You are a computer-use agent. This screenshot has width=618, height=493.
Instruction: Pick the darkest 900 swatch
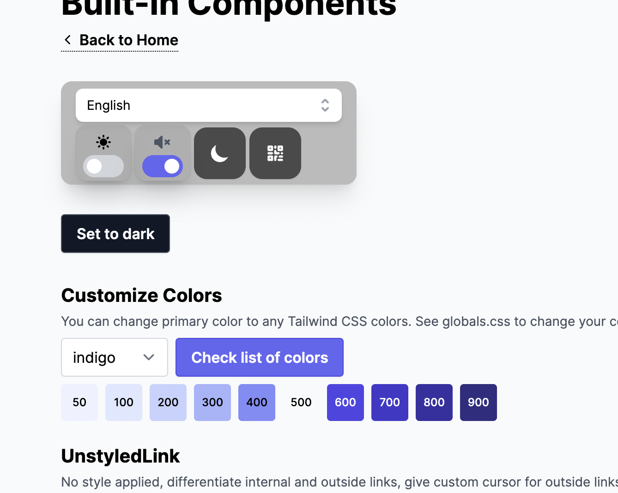pos(478,402)
